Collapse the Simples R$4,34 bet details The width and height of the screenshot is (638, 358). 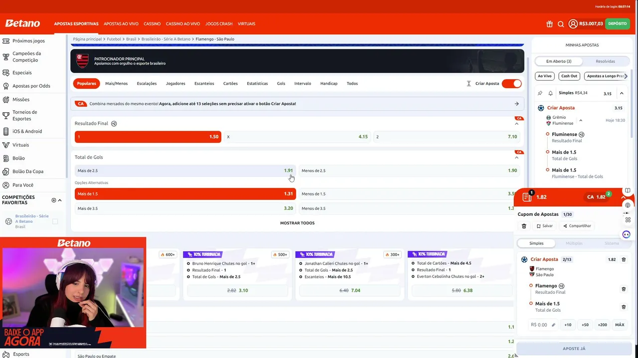tap(622, 93)
